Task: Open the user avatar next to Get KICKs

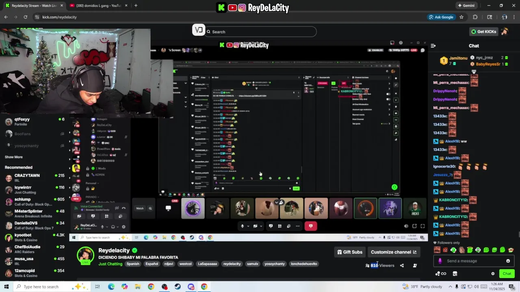Action: pos(505,32)
